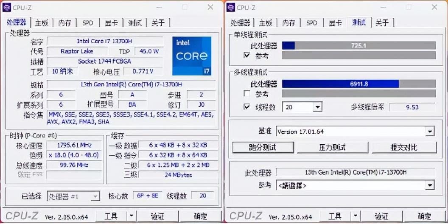
Task: Click the L3 cache value 24 MBytes
Action: tap(178, 175)
